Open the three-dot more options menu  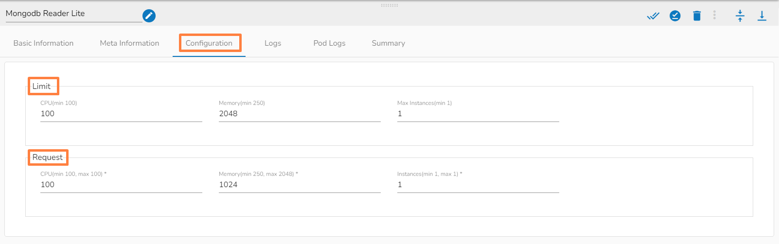pyautogui.click(x=714, y=16)
